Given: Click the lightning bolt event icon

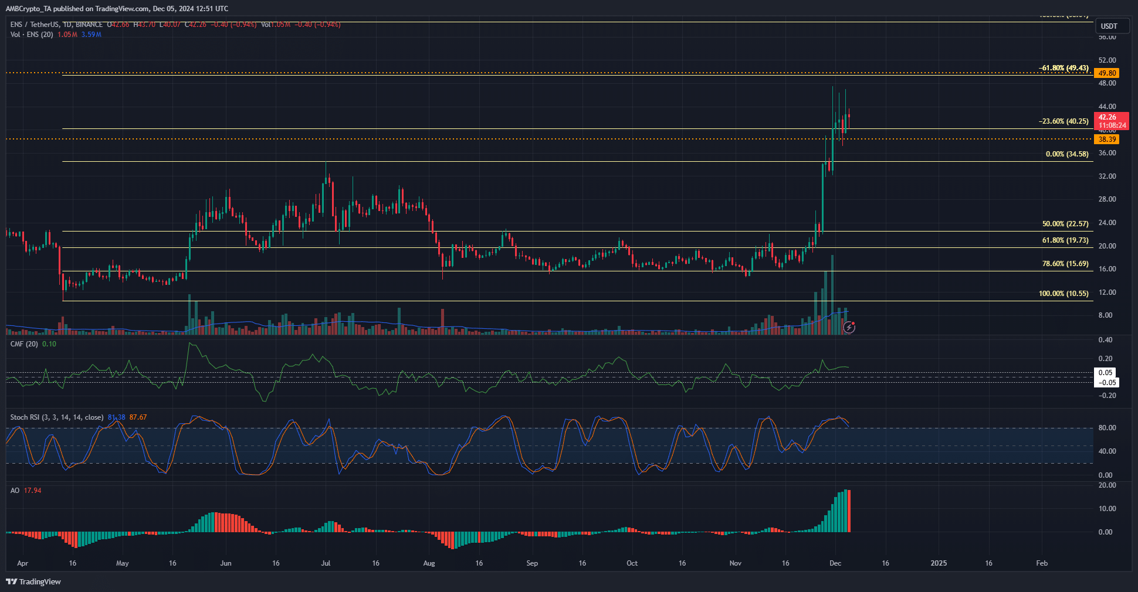Looking at the screenshot, I should click(849, 327).
